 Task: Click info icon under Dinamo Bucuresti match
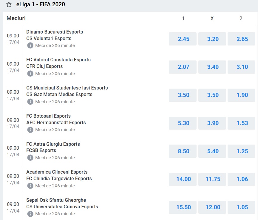coord(30,45)
